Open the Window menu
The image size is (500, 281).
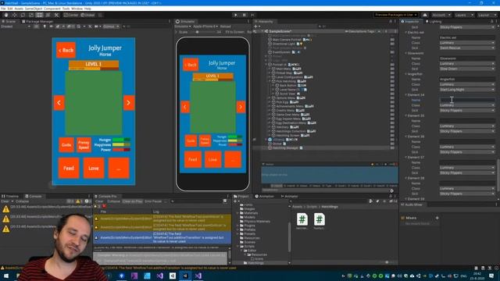77,9
